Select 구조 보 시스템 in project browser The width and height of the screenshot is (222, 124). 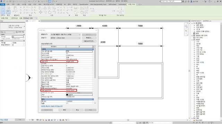click(201, 52)
